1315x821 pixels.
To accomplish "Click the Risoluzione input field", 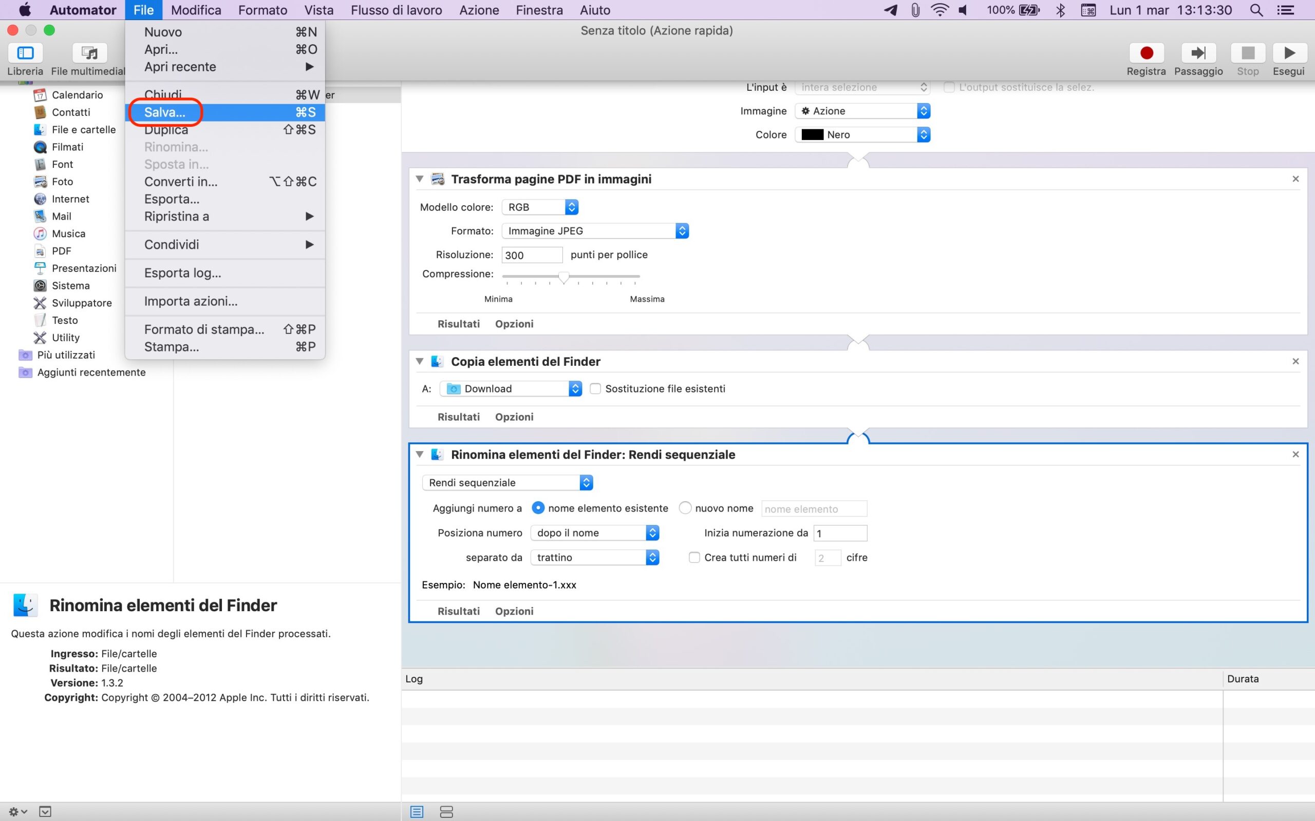I will point(532,255).
